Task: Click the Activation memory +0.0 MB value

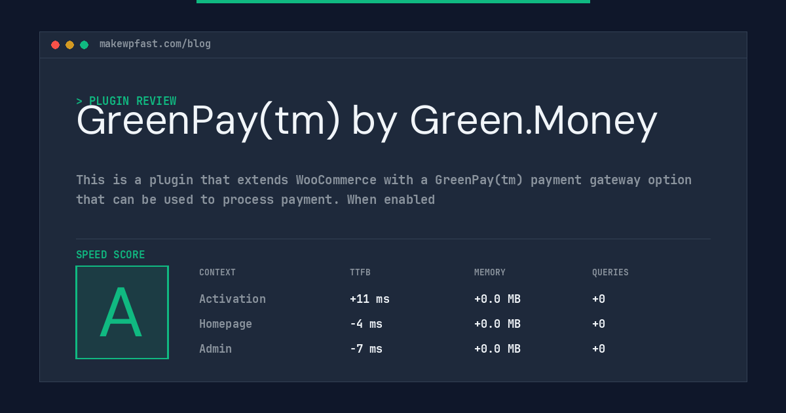Action: 497,299
